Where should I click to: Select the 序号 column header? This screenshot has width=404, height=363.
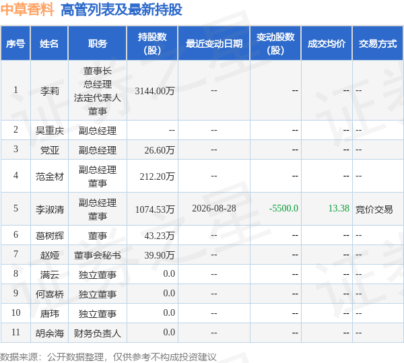[x=15, y=44]
